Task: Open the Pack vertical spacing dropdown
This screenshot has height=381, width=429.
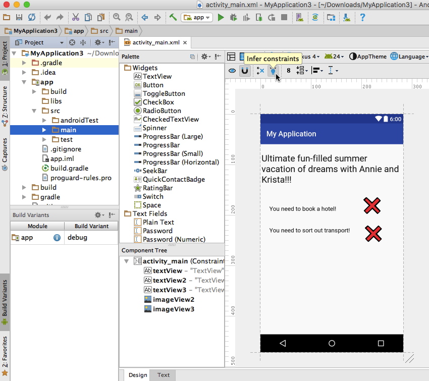Action: [x=302, y=71]
